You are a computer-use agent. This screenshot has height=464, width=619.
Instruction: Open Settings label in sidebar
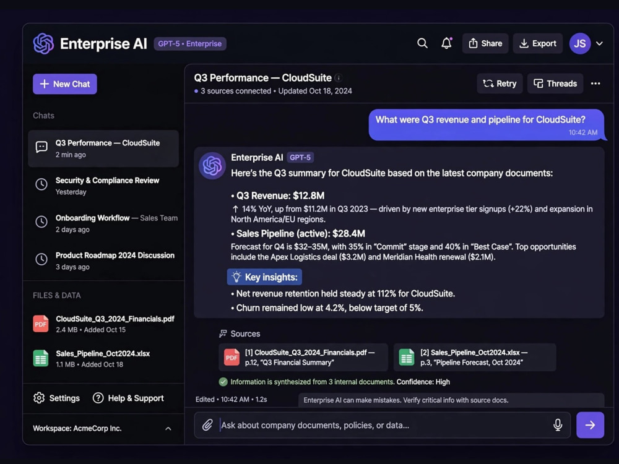pyautogui.click(x=64, y=398)
